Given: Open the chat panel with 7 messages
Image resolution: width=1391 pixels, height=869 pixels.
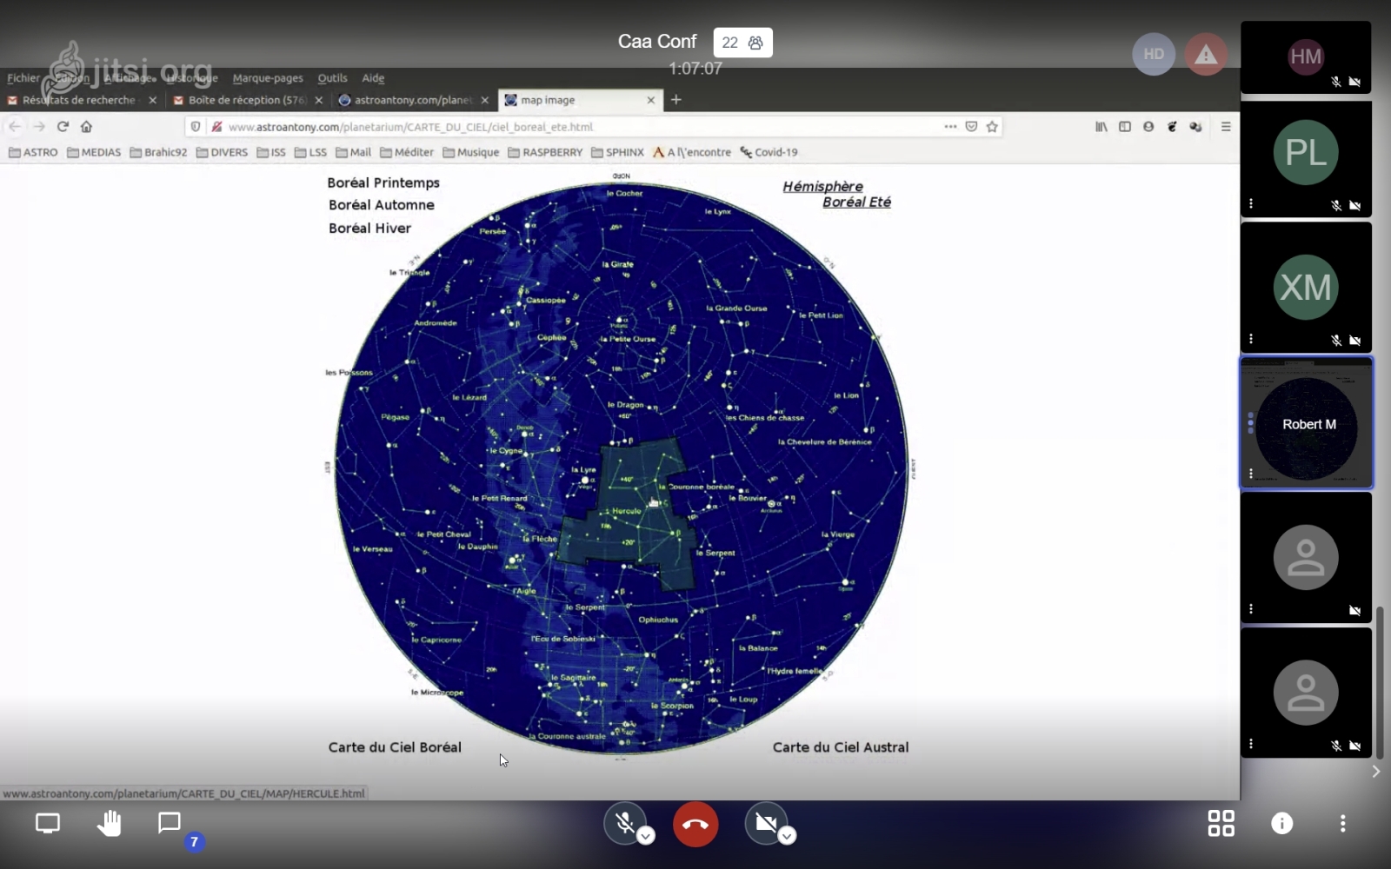Looking at the screenshot, I should [170, 823].
